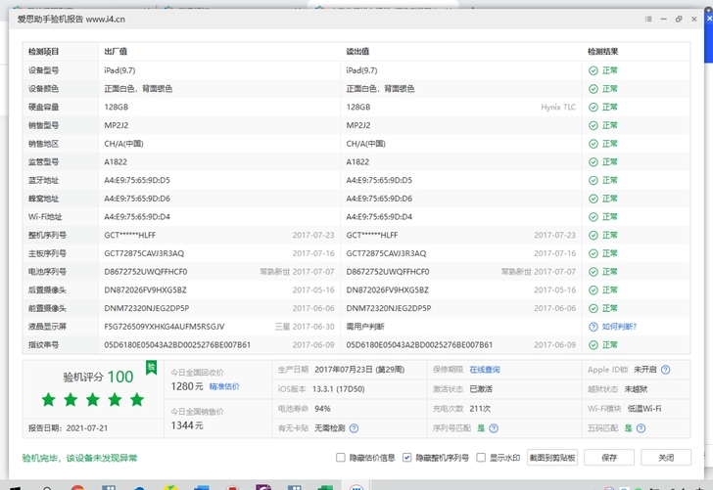Click the 读出值 column header
Image resolution: width=713 pixels, height=490 pixels.
click(357, 51)
